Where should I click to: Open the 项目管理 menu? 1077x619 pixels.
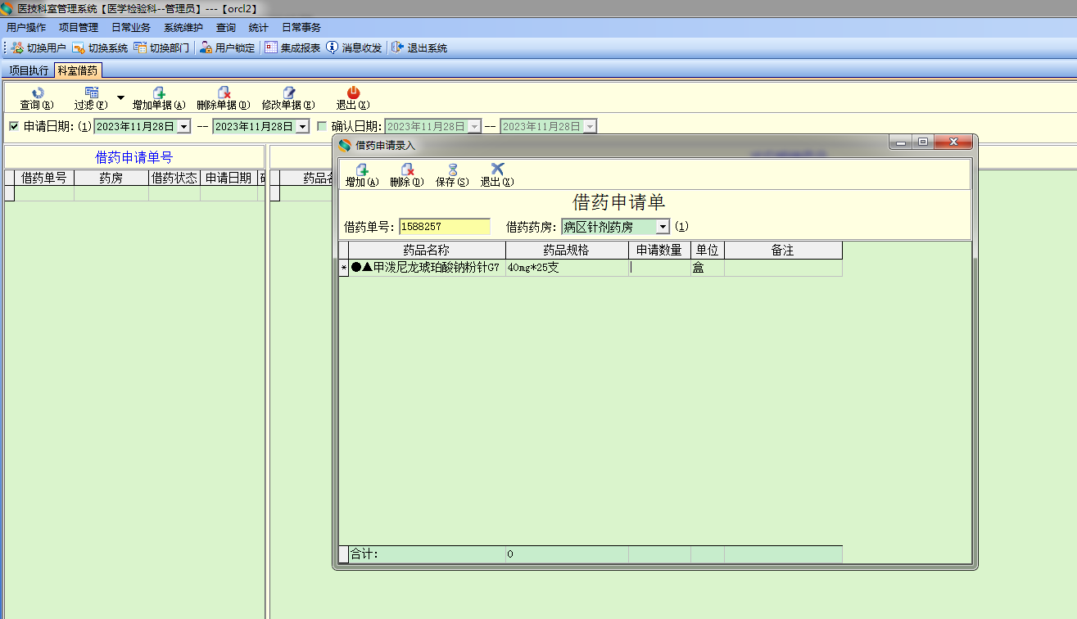[79, 27]
